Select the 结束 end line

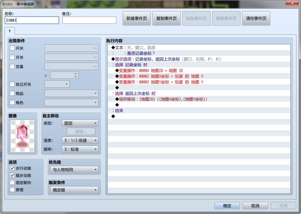[x=199, y=111]
